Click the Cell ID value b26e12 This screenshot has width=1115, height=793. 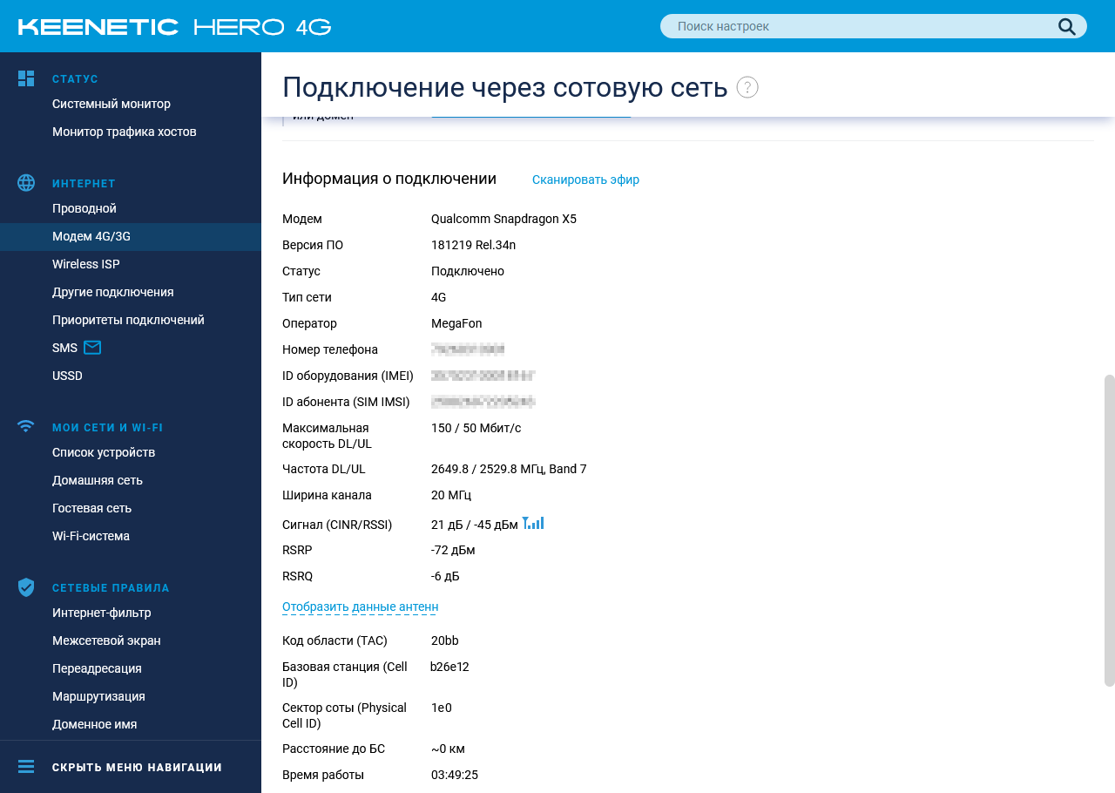click(x=449, y=667)
